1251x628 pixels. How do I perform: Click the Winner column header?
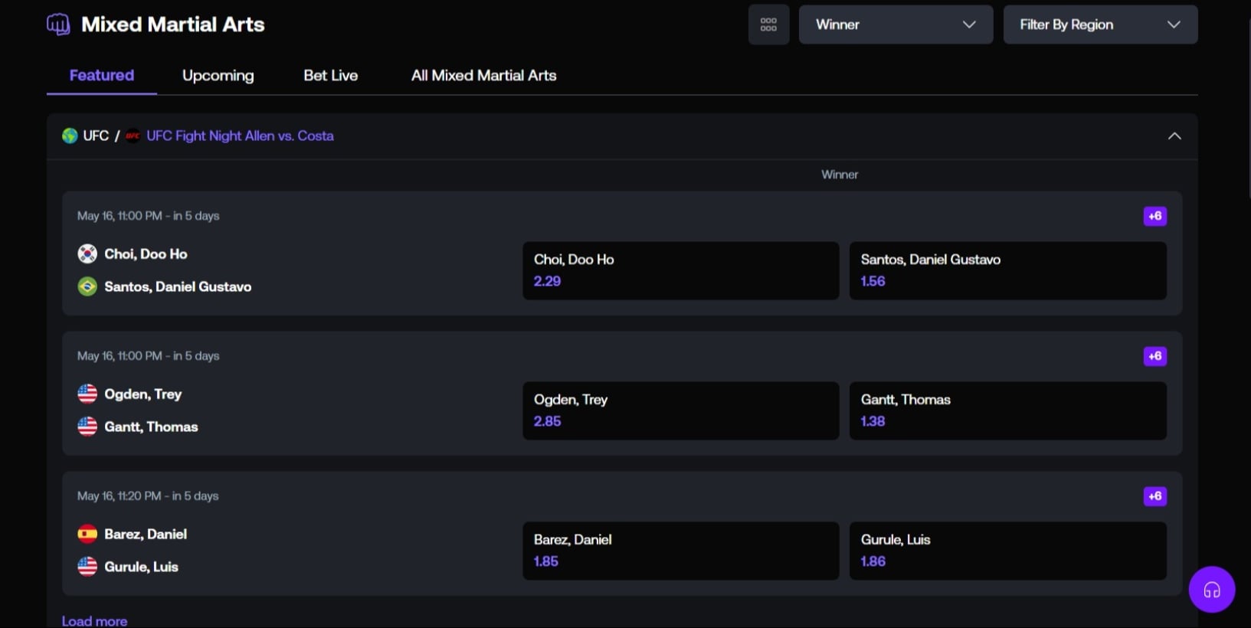pos(840,175)
